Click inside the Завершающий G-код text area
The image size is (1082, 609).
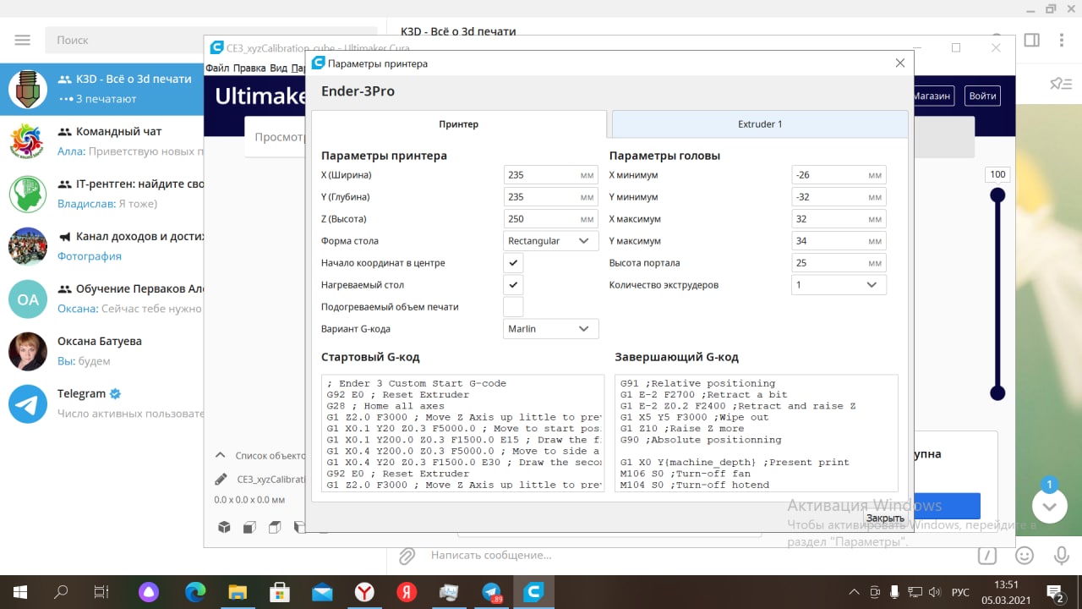[757, 433]
